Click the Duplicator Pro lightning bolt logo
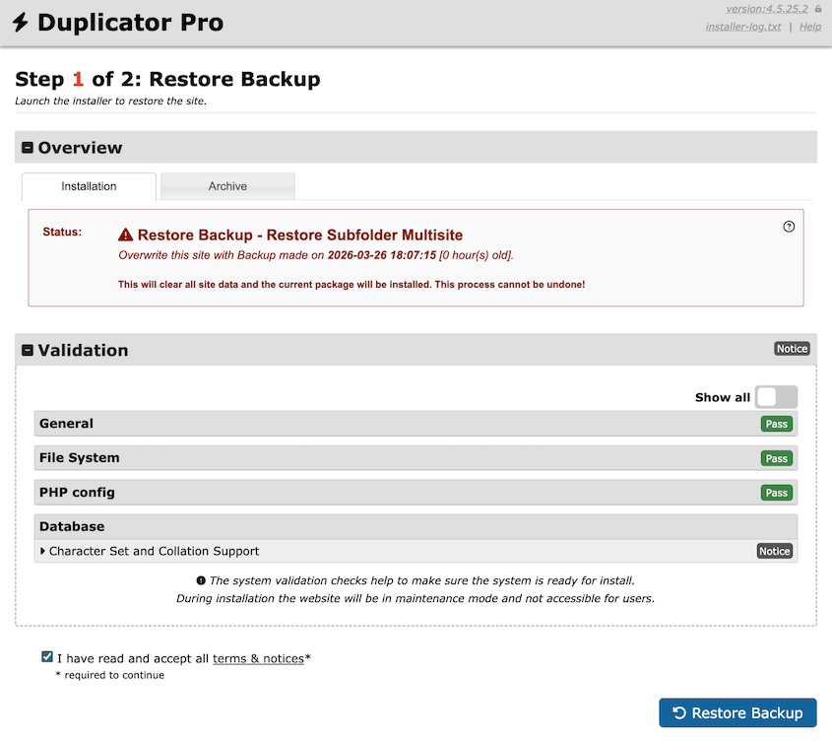The width and height of the screenshot is (832, 741). tap(20, 22)
